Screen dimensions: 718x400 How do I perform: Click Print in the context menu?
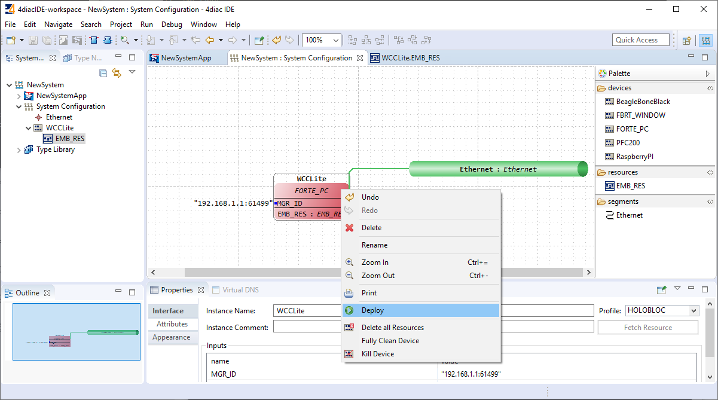coord(421,293)
